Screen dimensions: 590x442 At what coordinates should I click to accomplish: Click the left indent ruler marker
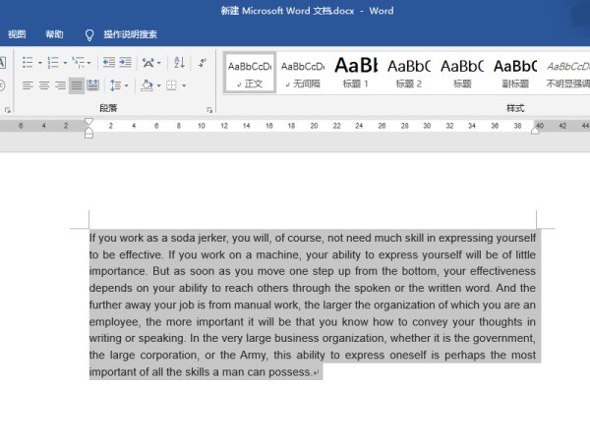88,135
